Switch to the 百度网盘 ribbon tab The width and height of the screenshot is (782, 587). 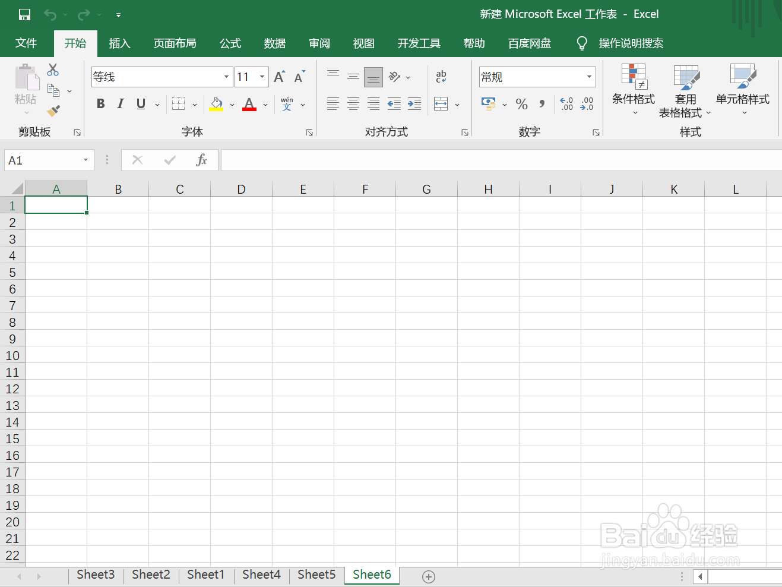point(530,43)
